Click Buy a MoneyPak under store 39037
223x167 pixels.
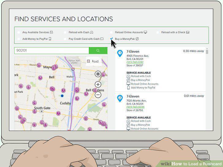(x=138, y=80)
